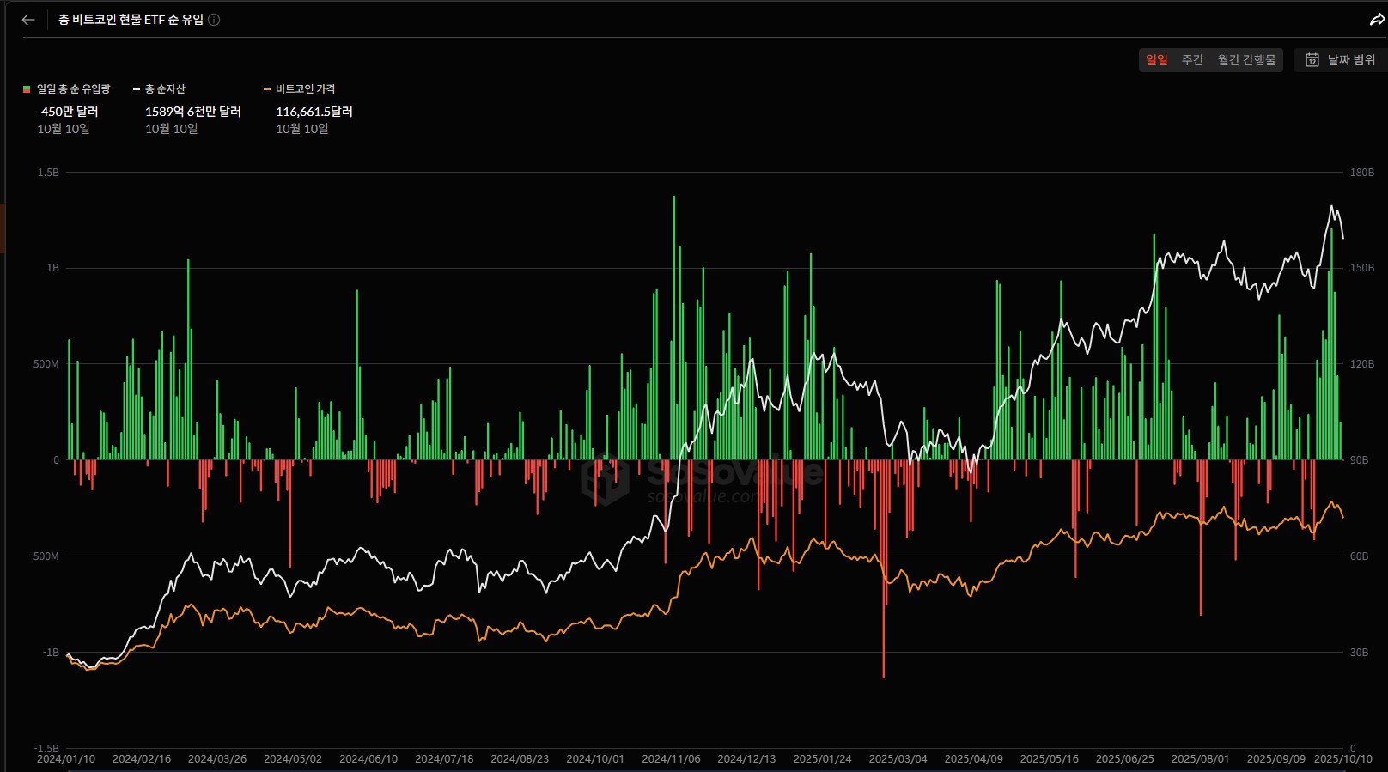Click the 2024/10/01 x-axis date label
Viewport: 1388px width, 772px height.
(595, 759)
